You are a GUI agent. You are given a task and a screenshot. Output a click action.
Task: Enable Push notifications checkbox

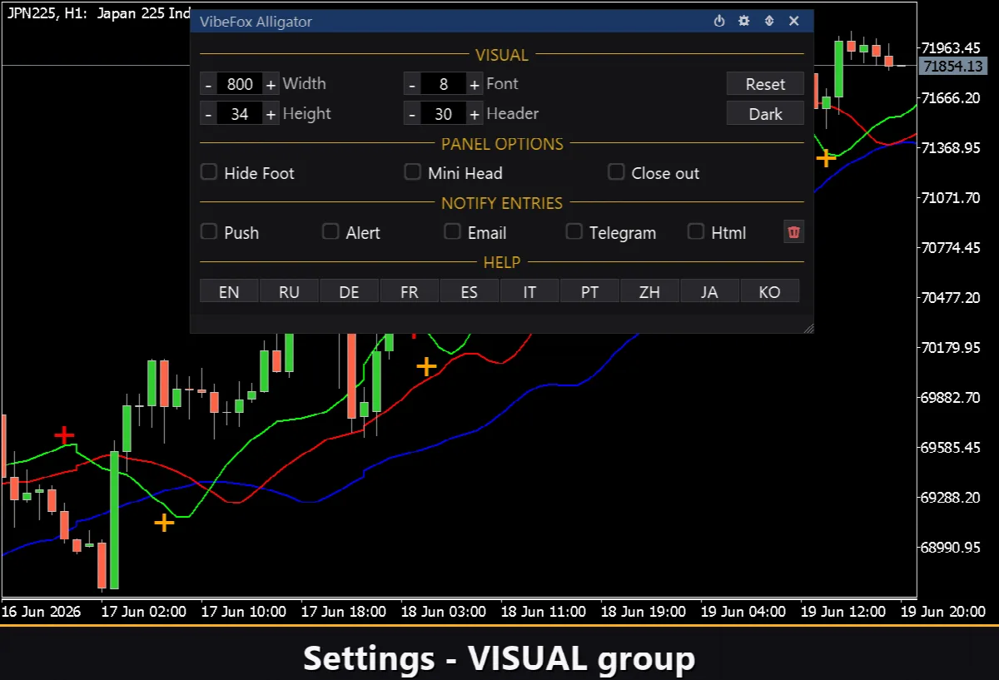(209, 232)
